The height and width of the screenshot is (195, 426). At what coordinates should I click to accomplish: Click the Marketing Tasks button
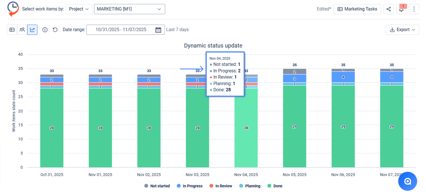(357, 9)
